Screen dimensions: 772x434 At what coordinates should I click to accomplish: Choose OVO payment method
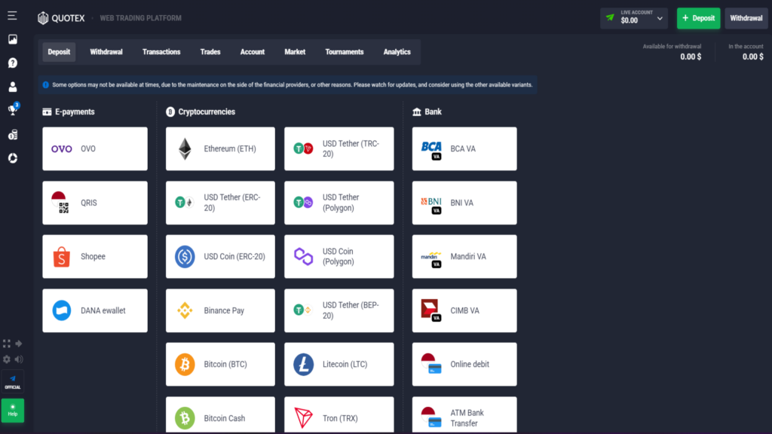coord(95,148)
